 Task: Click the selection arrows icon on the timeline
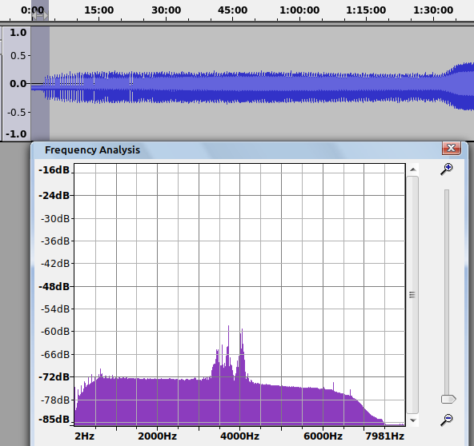(40, 15)
